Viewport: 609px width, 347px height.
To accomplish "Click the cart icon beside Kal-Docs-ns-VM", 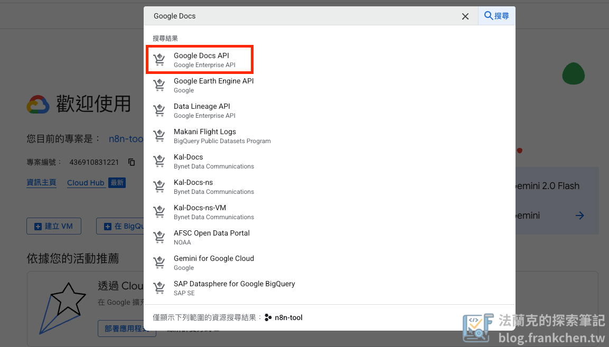I will [x=159, y=212].
